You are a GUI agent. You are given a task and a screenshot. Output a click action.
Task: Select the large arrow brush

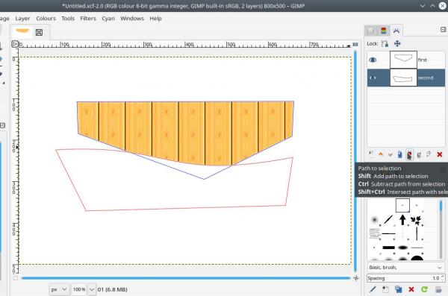(402, 219)
